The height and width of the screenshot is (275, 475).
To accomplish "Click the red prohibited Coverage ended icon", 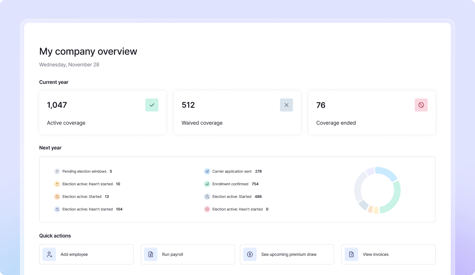I will (x=421, y=105).
